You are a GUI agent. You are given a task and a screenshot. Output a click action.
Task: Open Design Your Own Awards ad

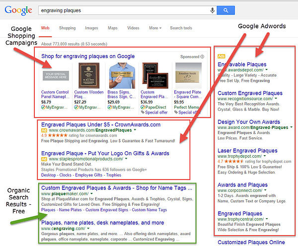coord(249,122)
